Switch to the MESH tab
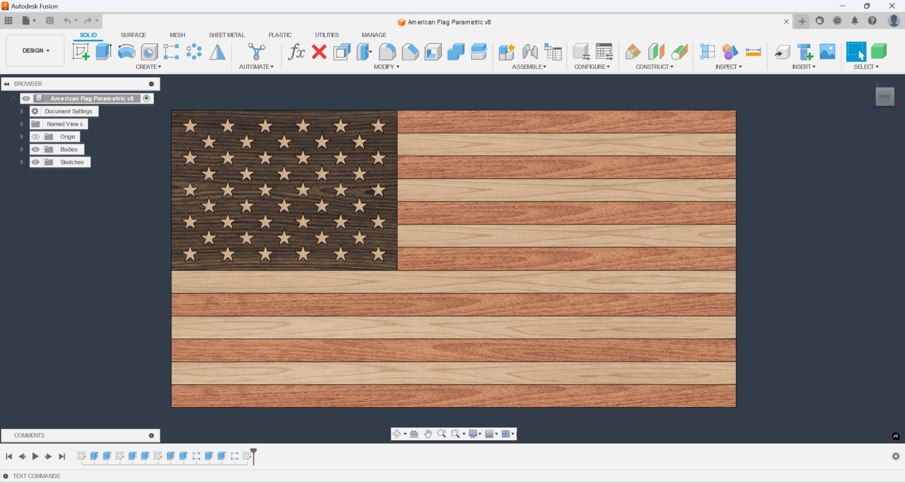Screen dimensions: 905x483 pos(177,35)
